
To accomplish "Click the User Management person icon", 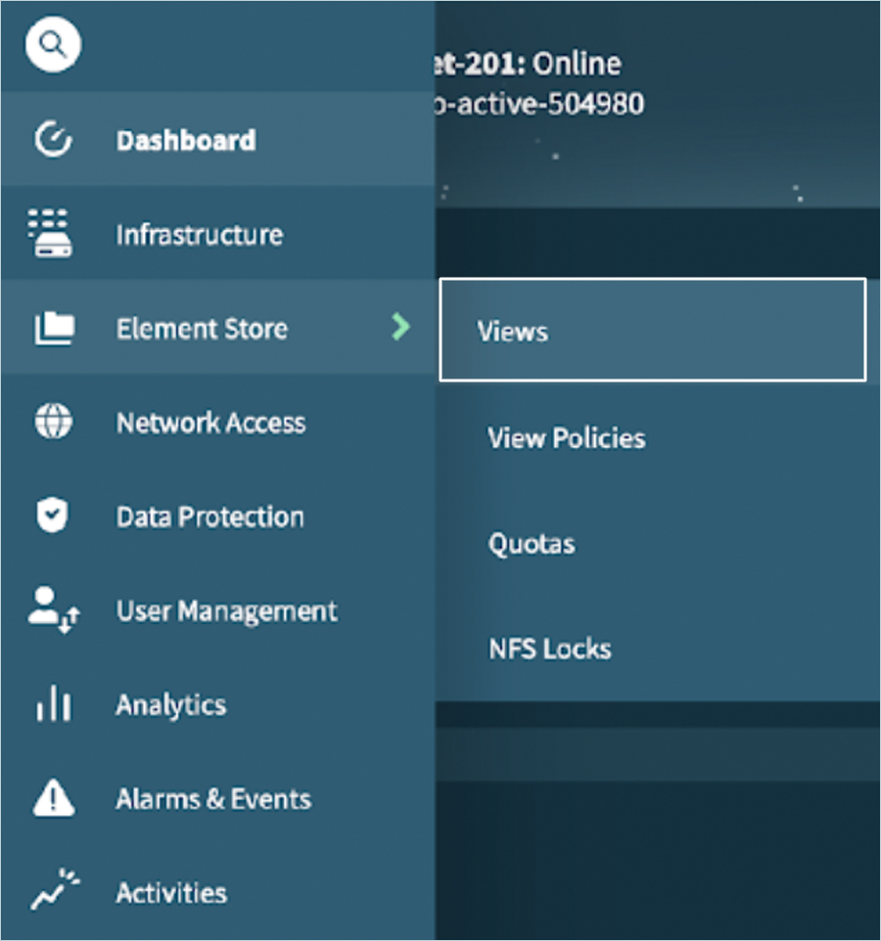I will [53, 611].
